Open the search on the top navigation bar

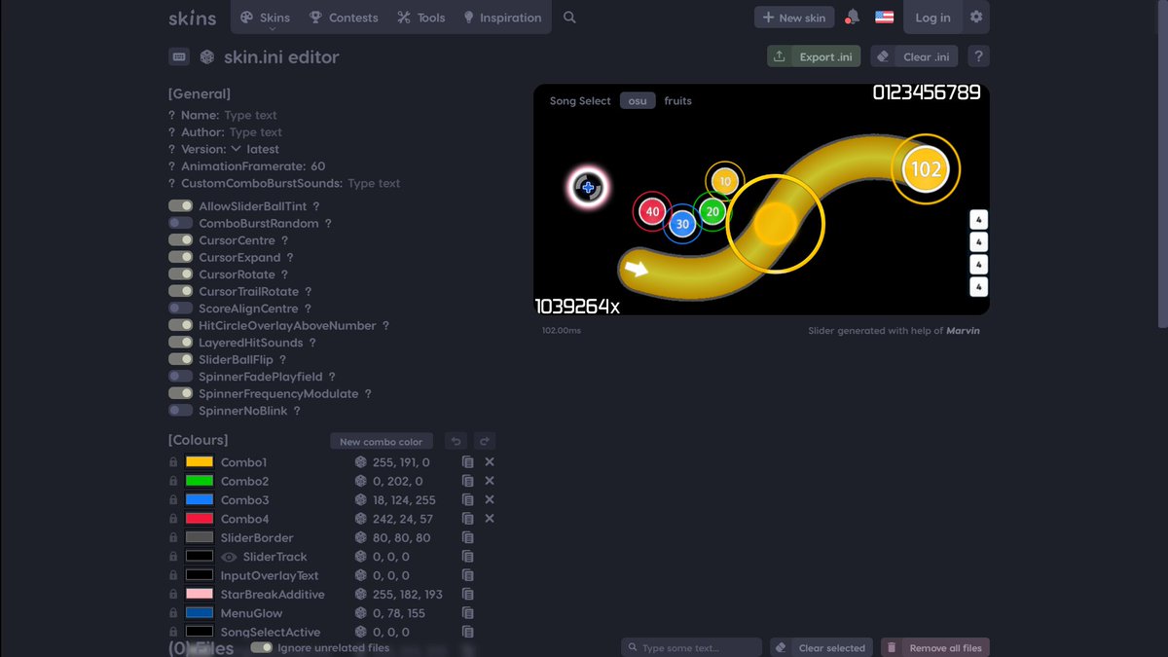tap(569, 17)
